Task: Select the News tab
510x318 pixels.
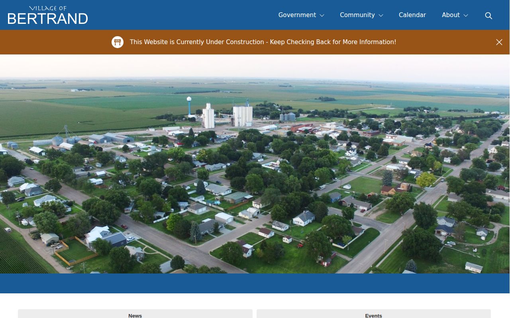Action: [x=135, y=314]
